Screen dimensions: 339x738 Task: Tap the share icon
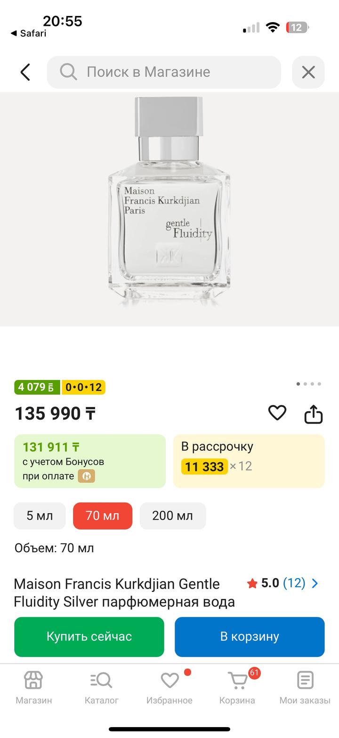pyautogui.click(x=313, y=415)
